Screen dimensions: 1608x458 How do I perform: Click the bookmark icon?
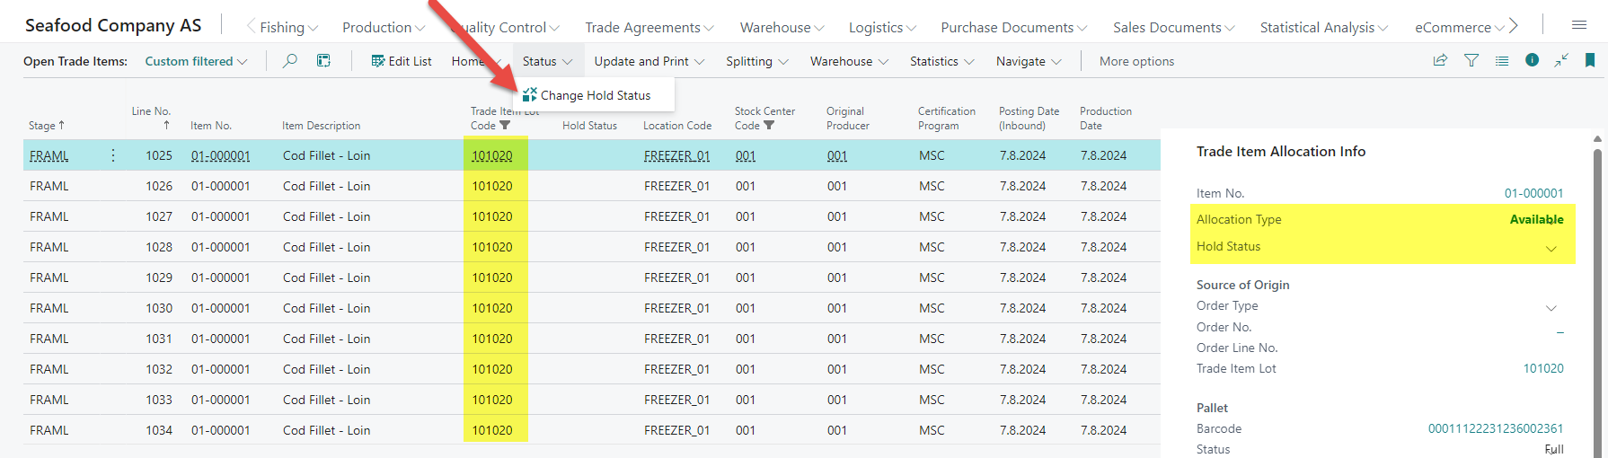point(1590,60)
